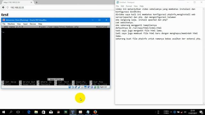The width and height of the screenshot is (205, 115).
Task: Open volume control in system tray
Action: pos(185,112)
